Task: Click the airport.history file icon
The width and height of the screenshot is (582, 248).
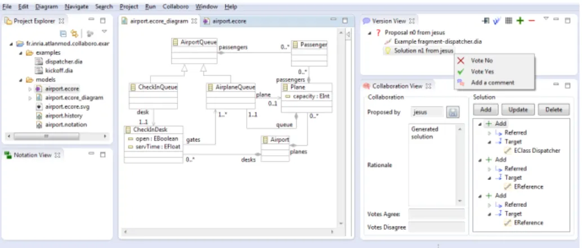Action: point(38,116)
